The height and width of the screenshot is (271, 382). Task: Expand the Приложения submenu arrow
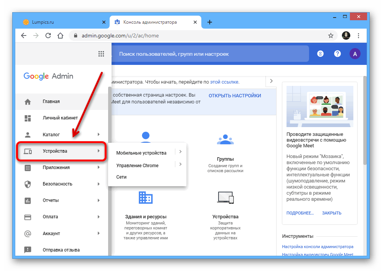click(99, 167)
